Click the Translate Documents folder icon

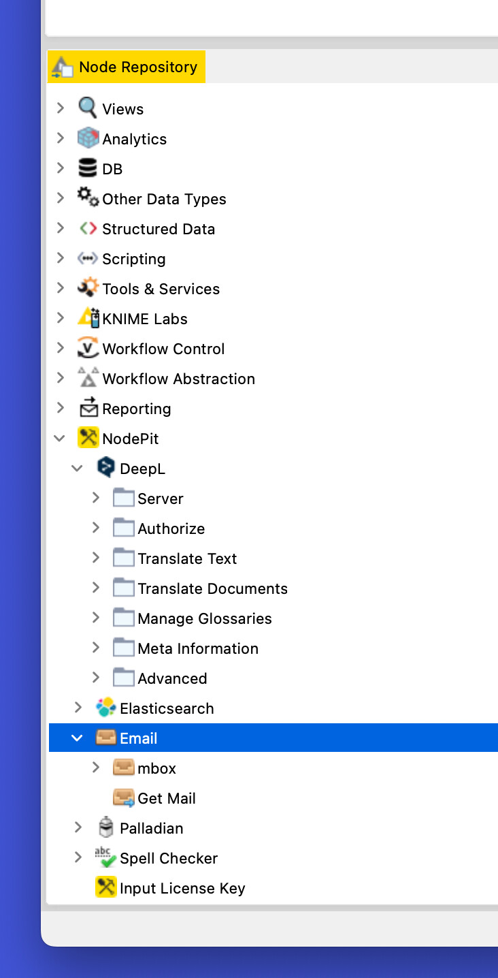tap(123, 587)
